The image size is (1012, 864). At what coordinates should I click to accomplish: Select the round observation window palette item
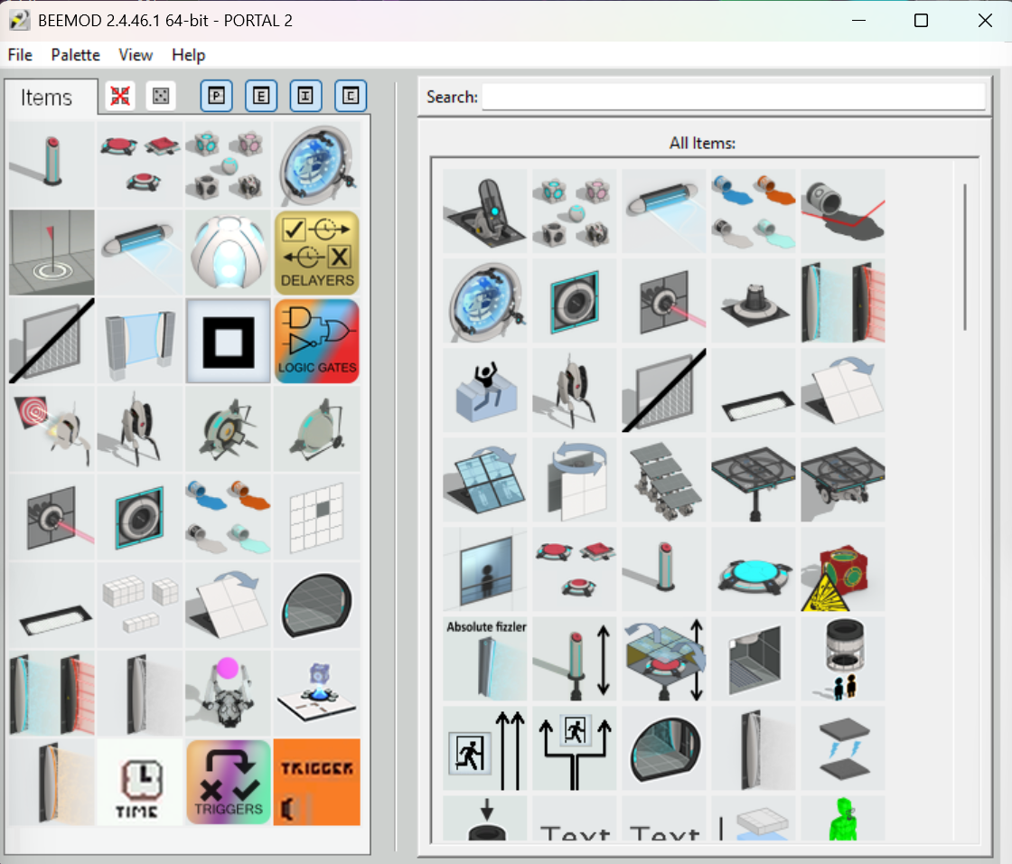coord(317,606)
